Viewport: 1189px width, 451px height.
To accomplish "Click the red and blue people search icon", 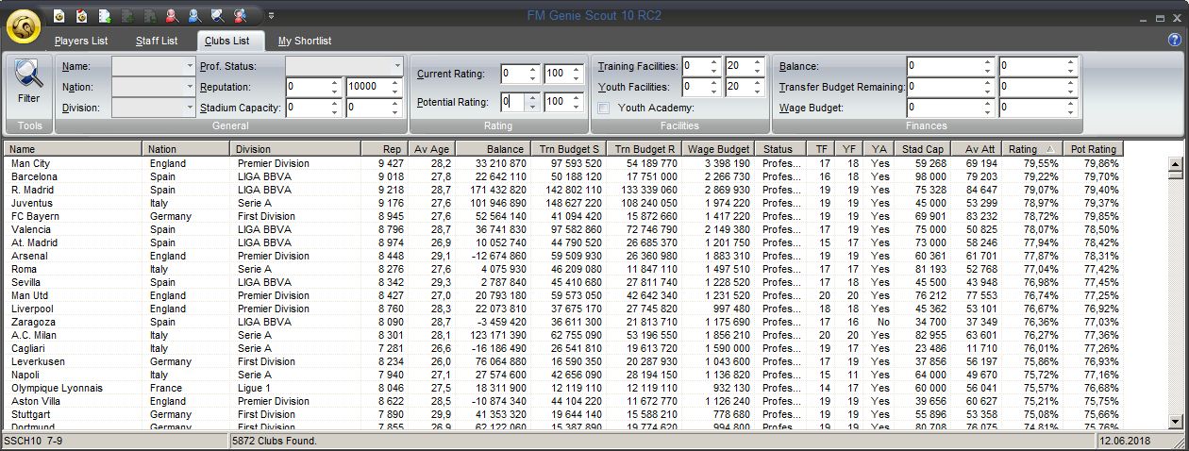I will (x=241, y=15).
